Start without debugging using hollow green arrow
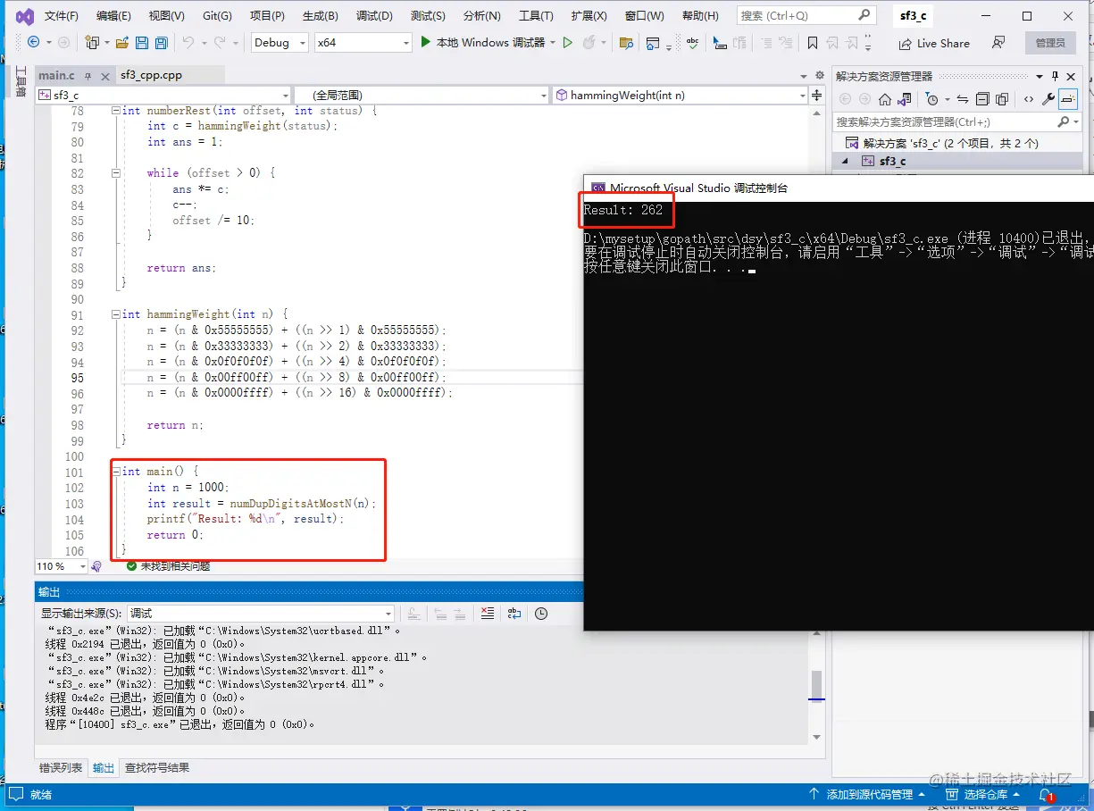This screenshot has width=1094, height=811. coord(567,42)
